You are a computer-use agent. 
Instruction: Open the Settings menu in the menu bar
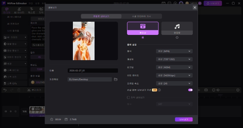[x=37, y=3]
